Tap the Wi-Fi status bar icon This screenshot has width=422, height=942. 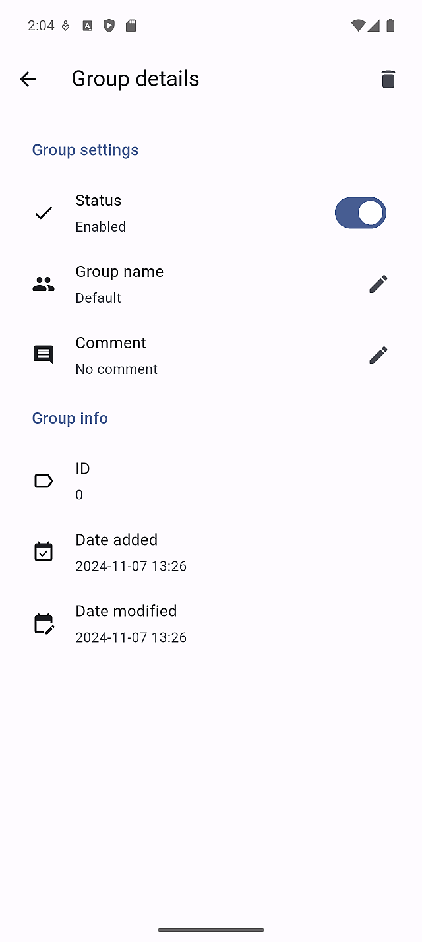[358, 26]
